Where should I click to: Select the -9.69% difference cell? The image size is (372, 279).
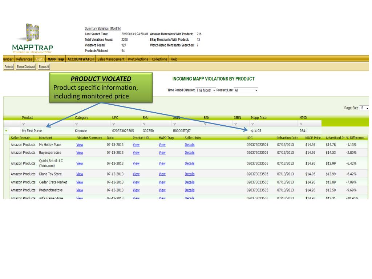click(x=351, y=190)
